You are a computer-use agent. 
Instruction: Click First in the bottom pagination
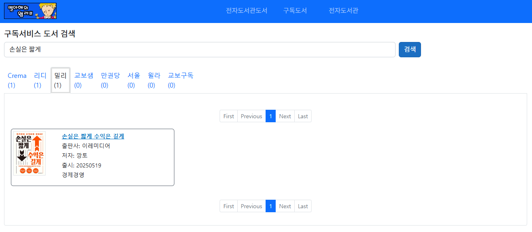[228, 206]
